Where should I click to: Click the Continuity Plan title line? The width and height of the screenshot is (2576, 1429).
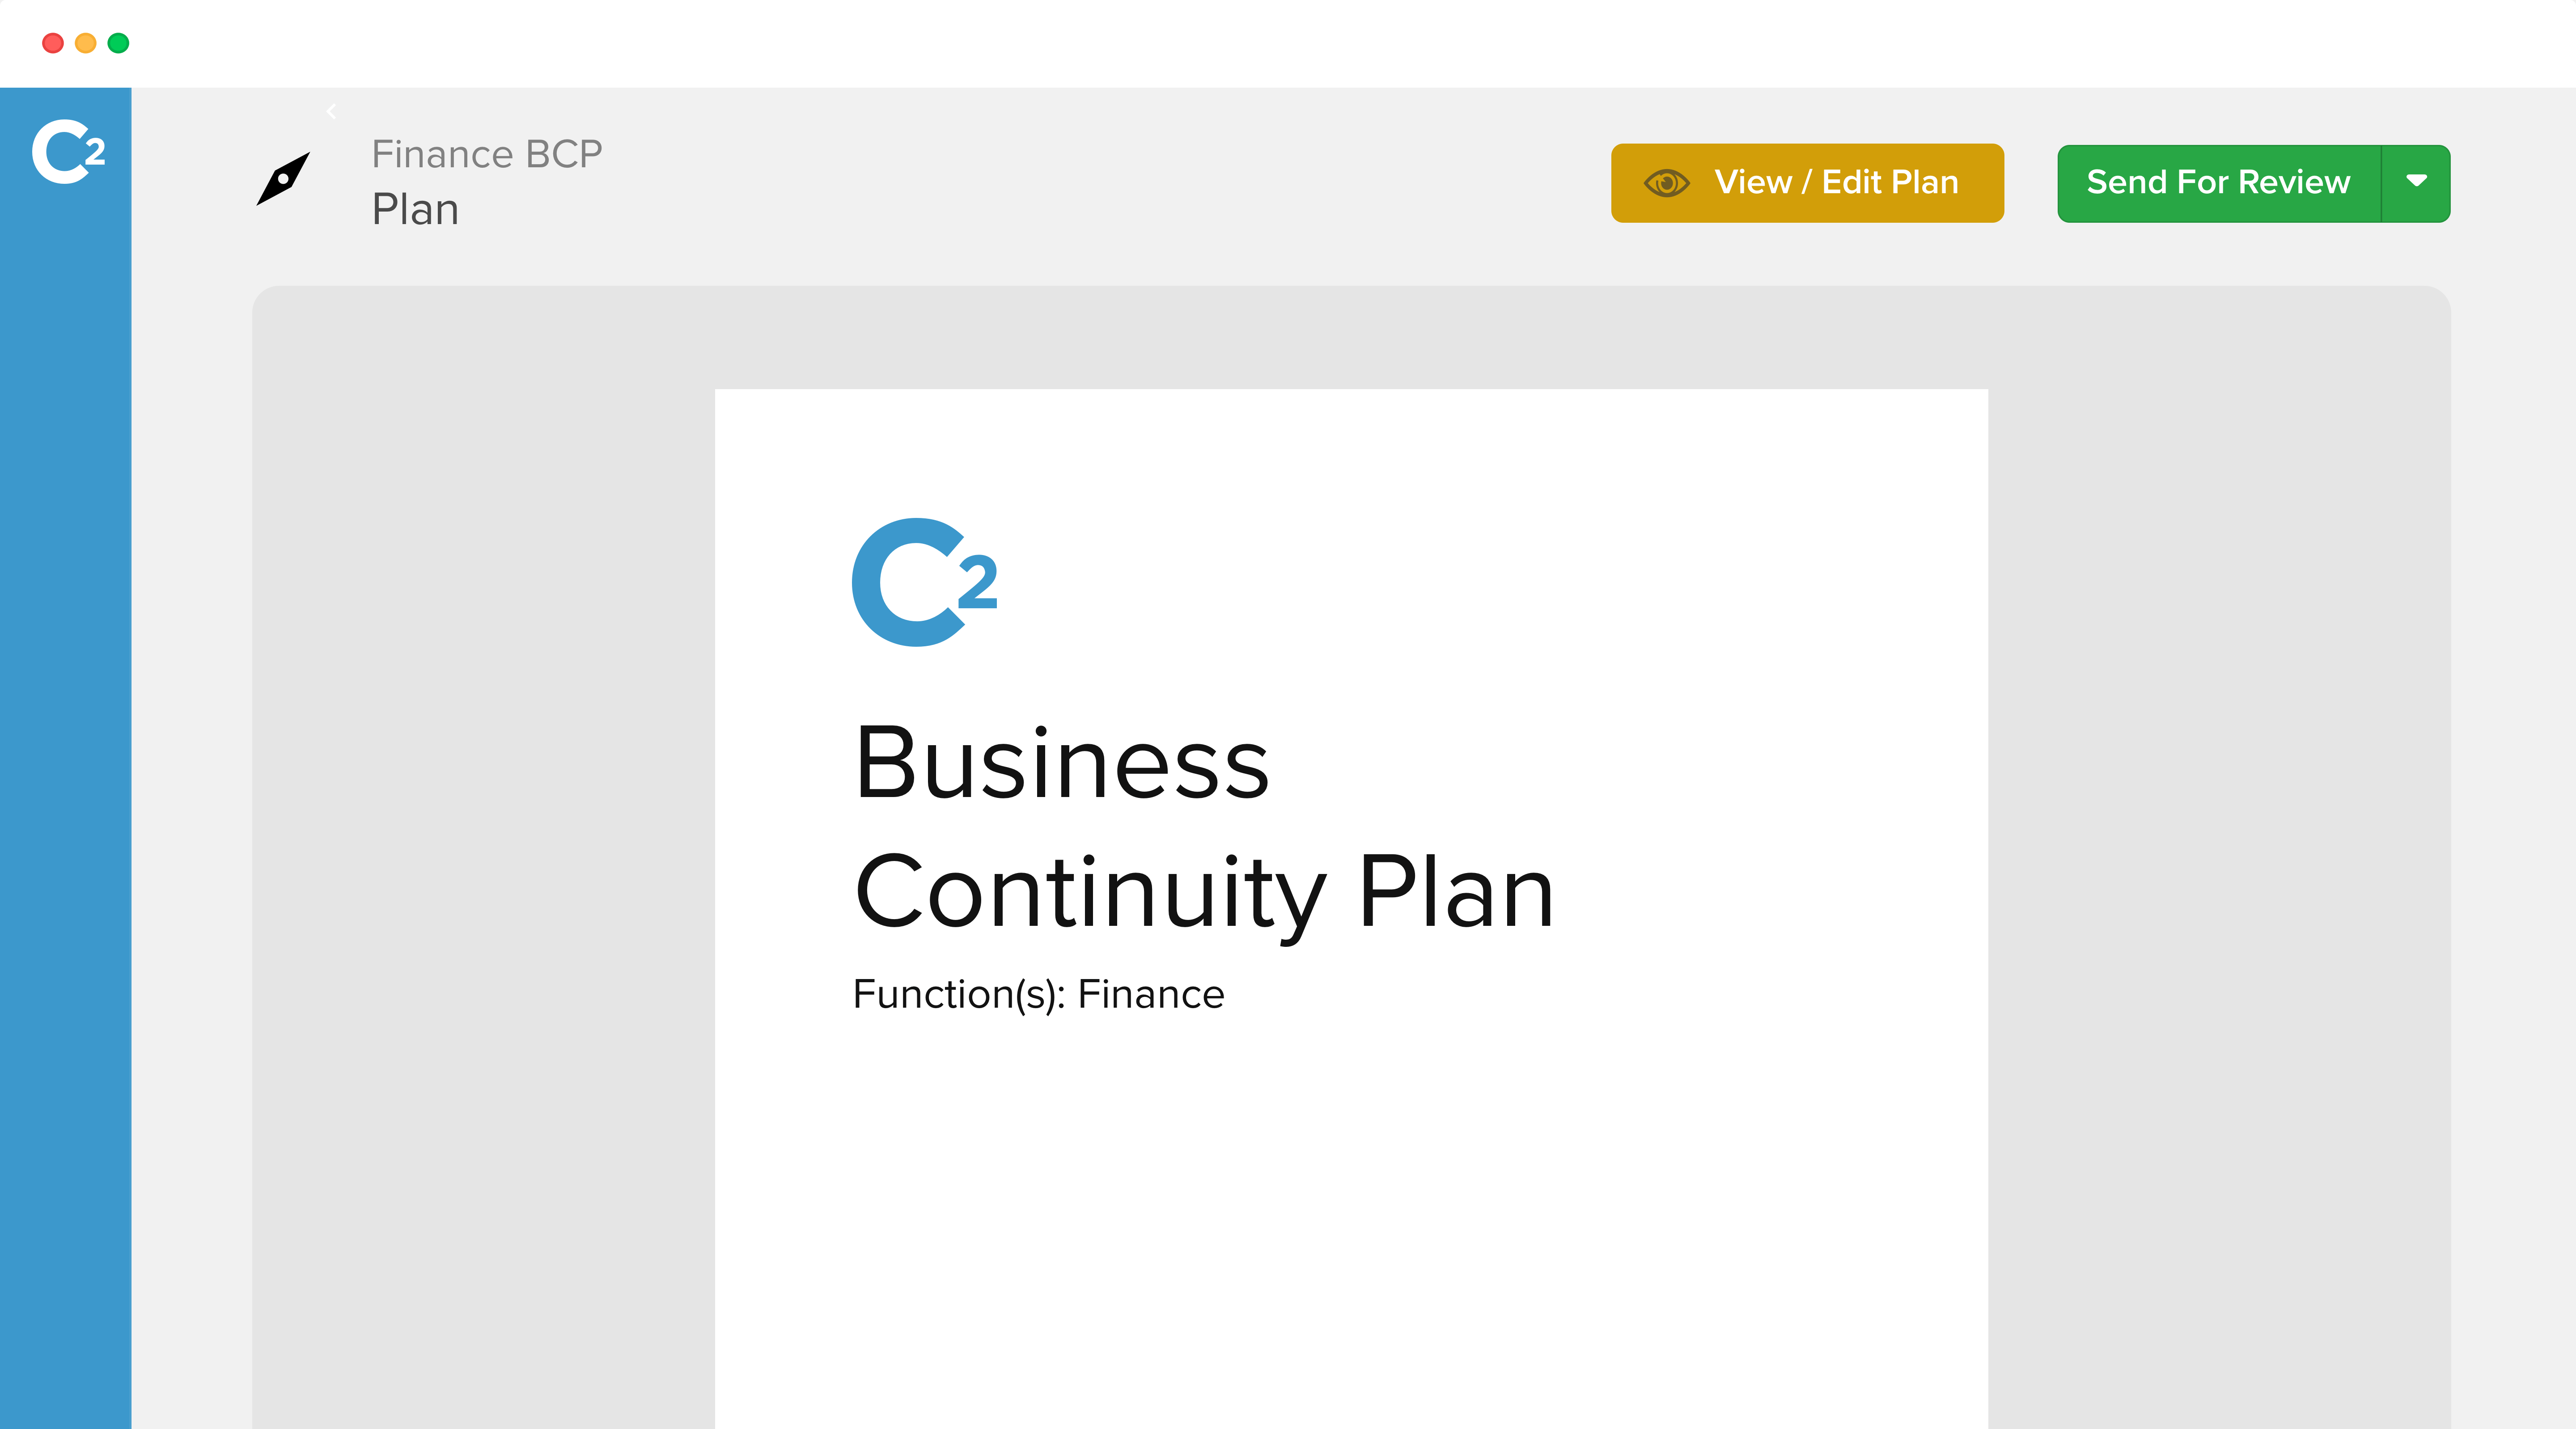pos(1204,893)
